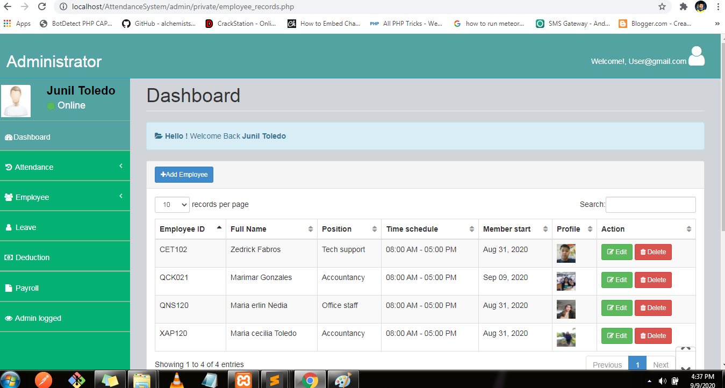Expand the Employee sidebar section

click(32, 197)
